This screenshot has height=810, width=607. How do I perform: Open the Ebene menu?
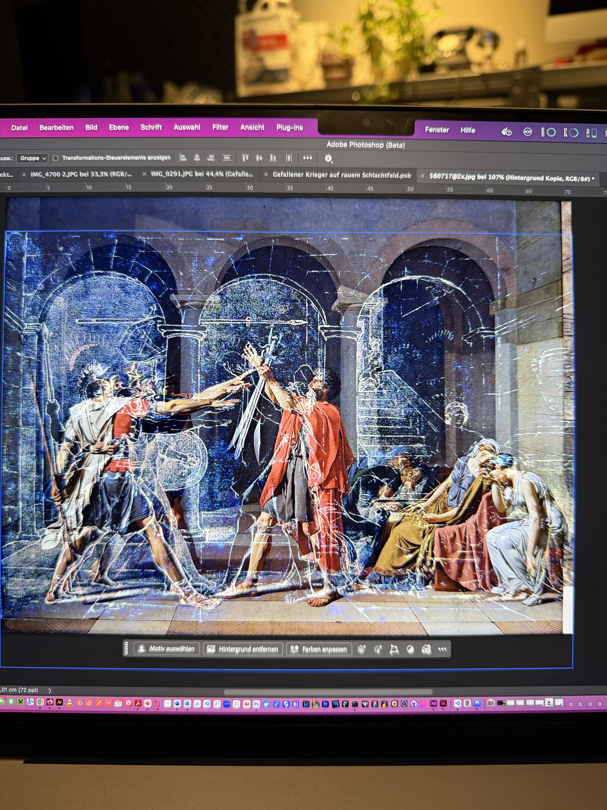(119, 128)
